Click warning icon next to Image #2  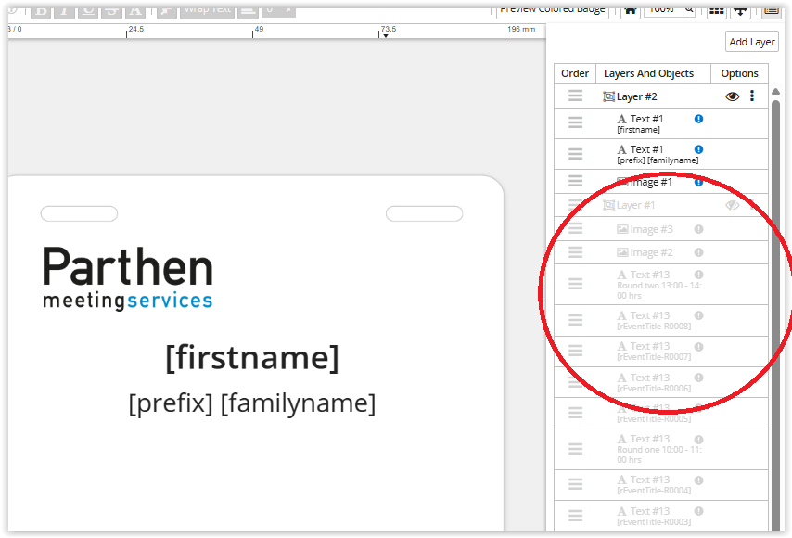coord(698,252)
